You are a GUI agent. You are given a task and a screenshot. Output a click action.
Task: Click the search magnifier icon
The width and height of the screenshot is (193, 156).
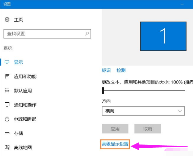pyautogui.click(x=87, y=34)
